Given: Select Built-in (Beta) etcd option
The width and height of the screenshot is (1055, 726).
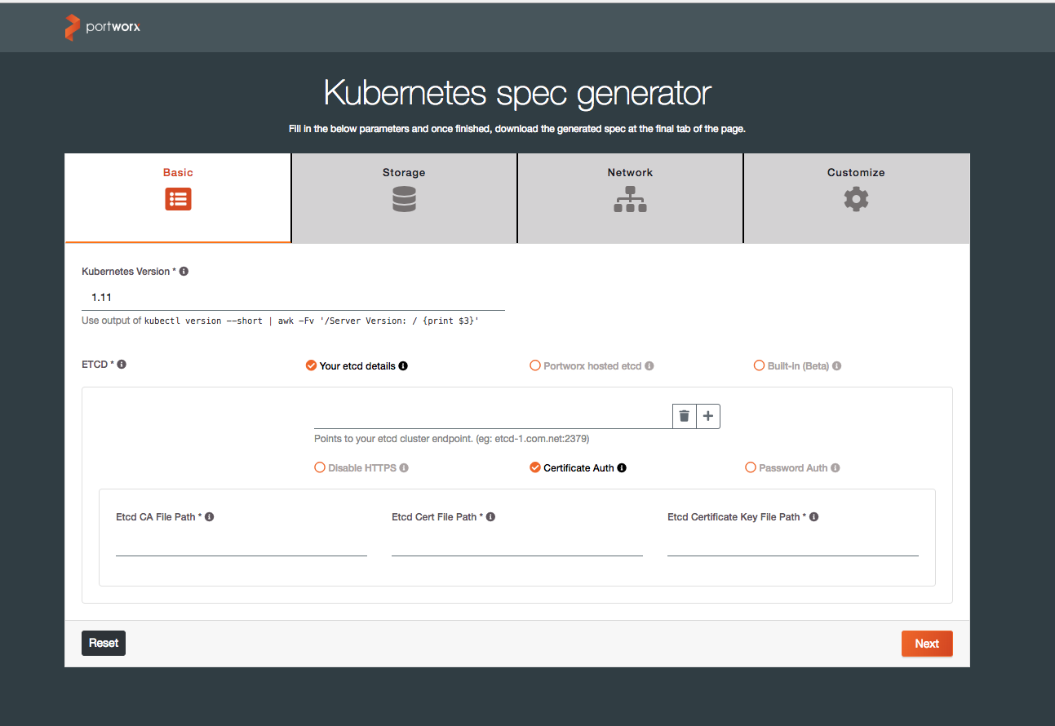Looking at the screenshot, I should point(760,365).
